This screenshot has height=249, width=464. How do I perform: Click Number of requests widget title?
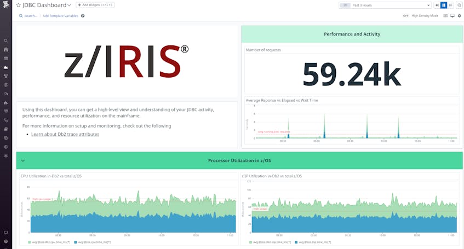(263, 50)
